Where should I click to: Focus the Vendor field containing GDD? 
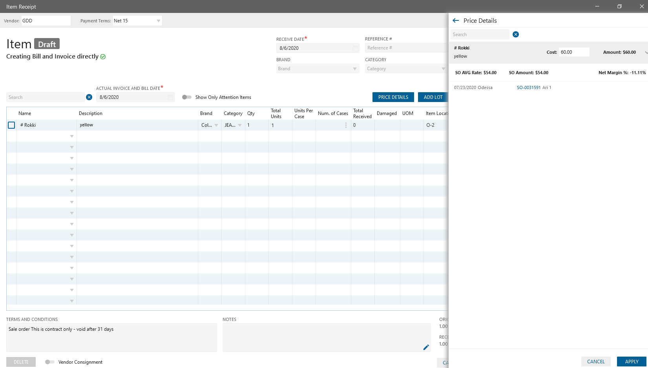(46, 21)
